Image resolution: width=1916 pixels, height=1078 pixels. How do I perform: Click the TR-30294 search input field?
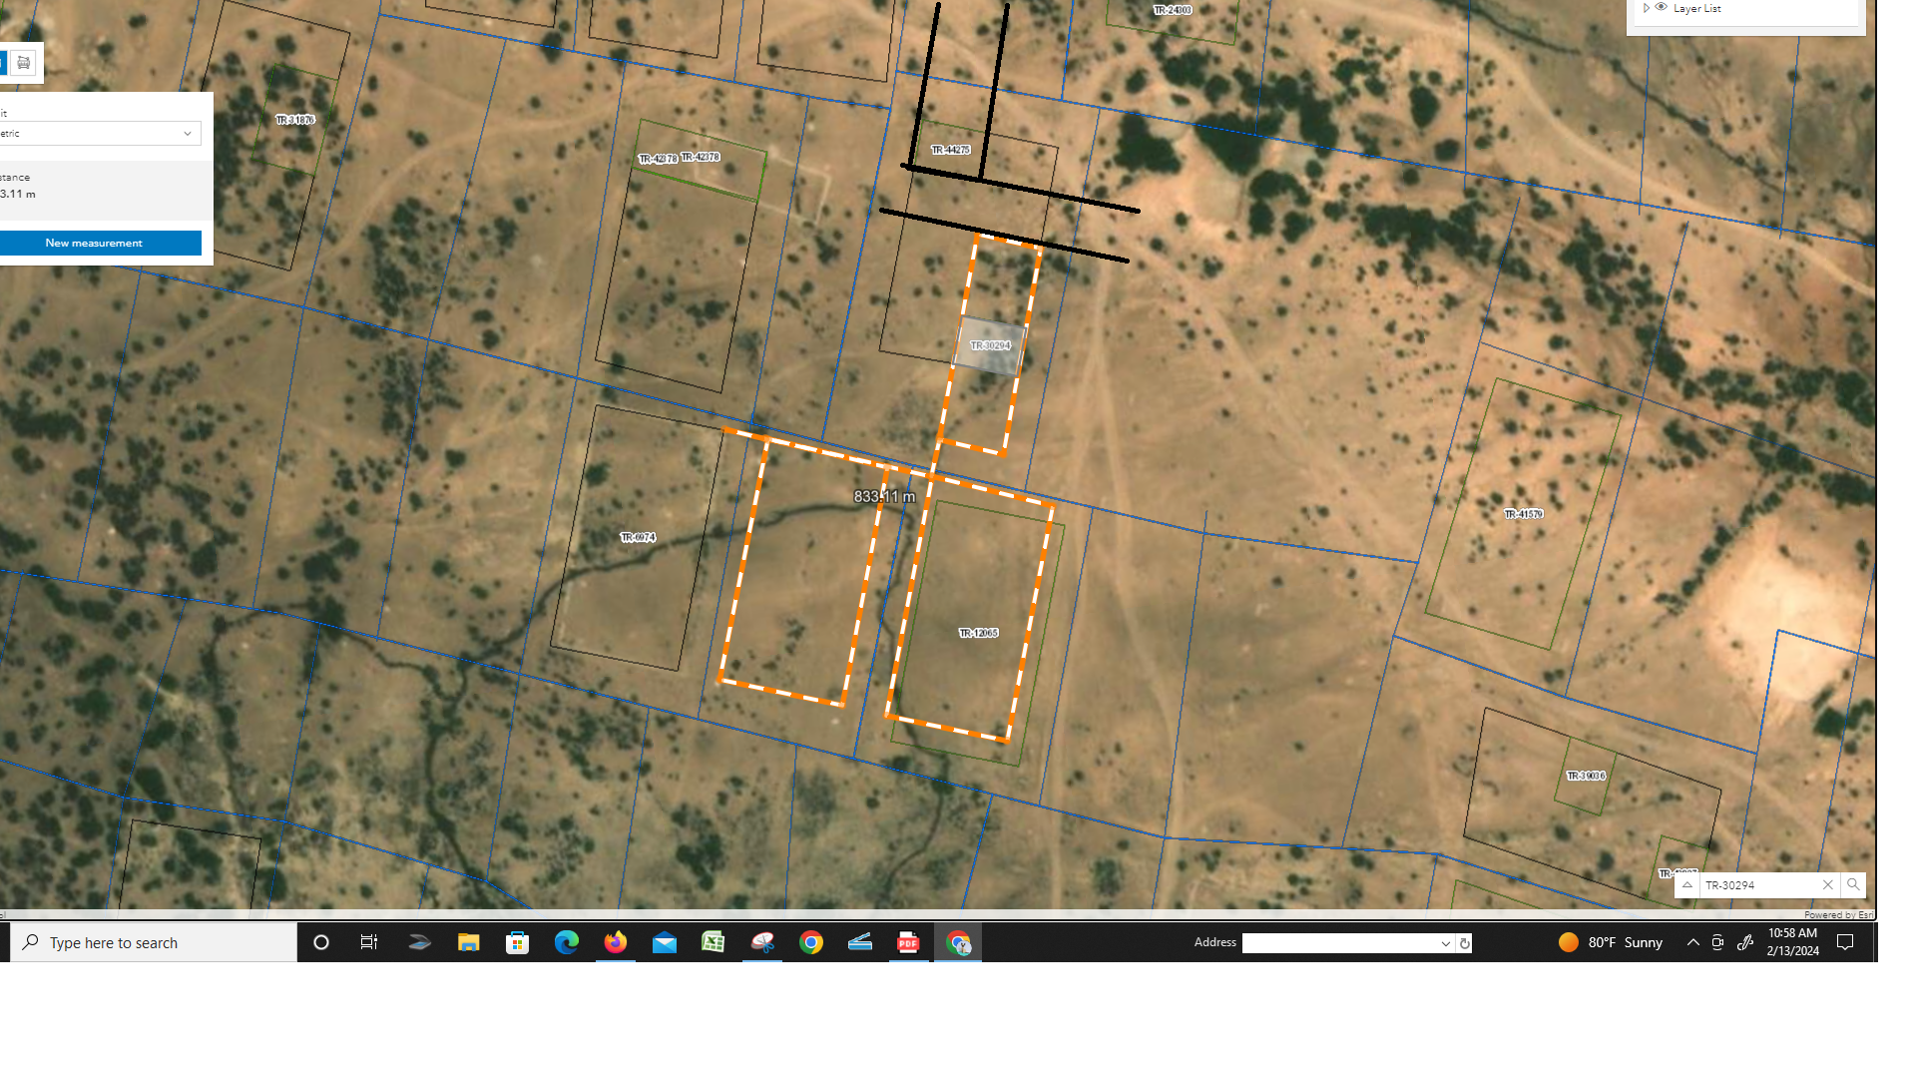click(1759, 885)
